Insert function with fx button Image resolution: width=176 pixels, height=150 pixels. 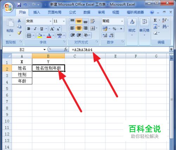point(65,50)
